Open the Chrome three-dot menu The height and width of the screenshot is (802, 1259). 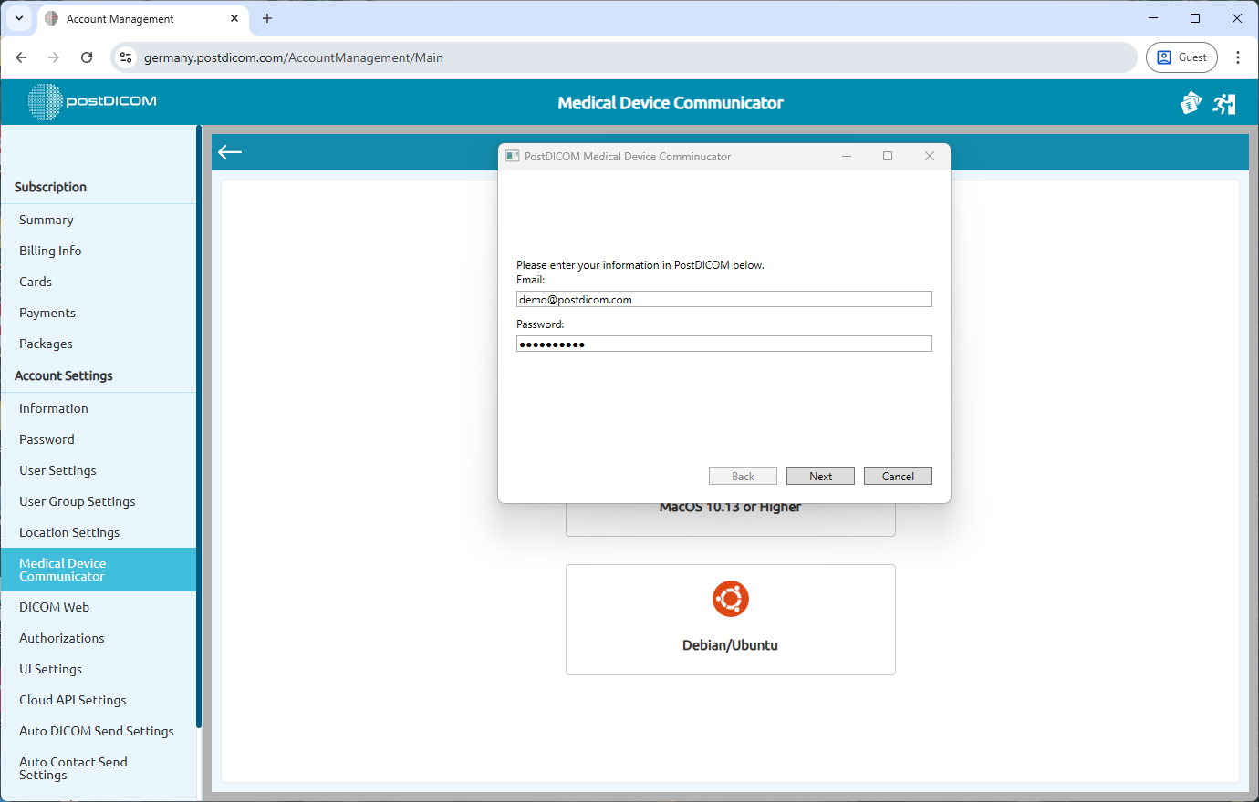[x=1238, y=57]
